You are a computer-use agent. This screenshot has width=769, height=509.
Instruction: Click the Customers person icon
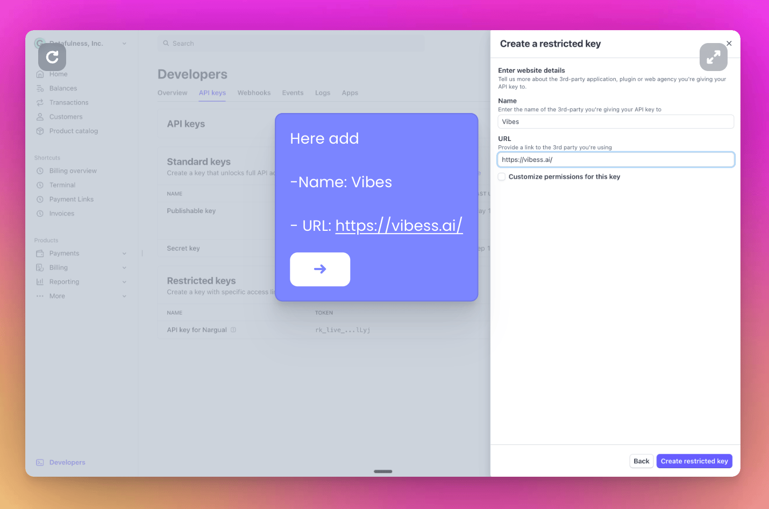coord(40,117)
